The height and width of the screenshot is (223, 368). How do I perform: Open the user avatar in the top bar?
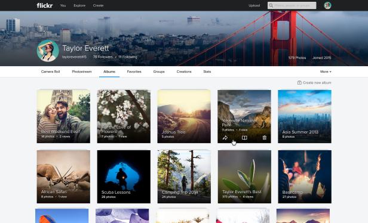pos(327,5)
